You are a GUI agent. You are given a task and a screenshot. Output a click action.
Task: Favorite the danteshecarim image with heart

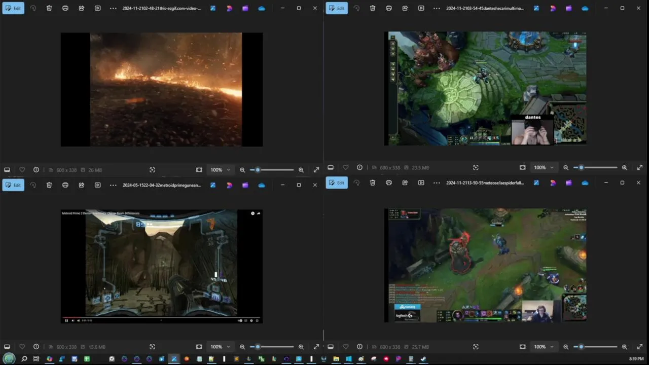(345, 167)
